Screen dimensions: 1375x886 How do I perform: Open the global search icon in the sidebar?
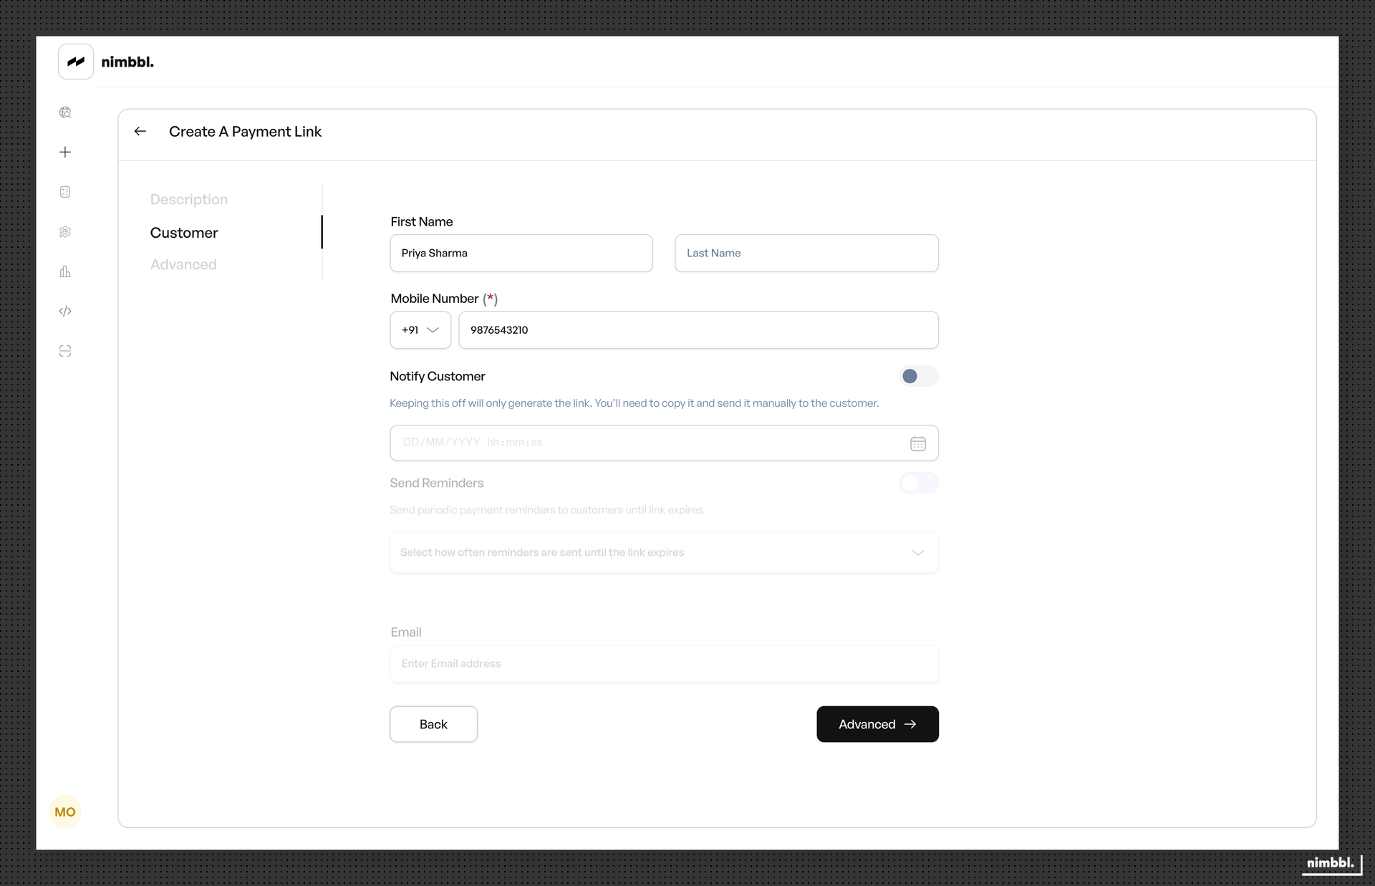[65, 112]
